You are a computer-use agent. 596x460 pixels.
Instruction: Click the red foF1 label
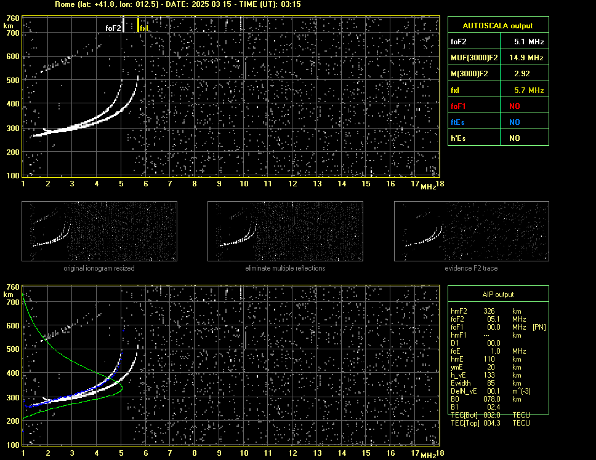pos(458,106)
